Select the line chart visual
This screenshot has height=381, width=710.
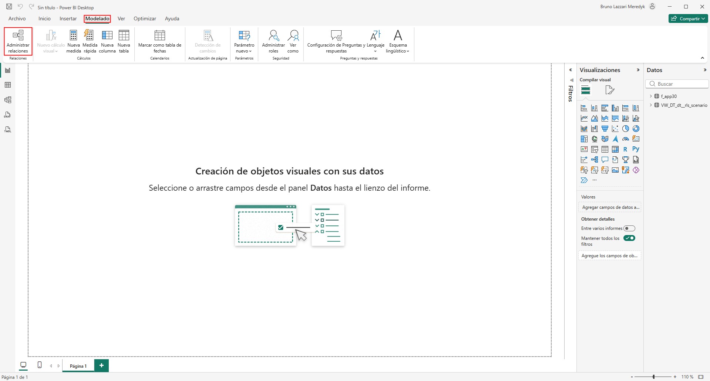pyautogui.click(x=584, y=119)
